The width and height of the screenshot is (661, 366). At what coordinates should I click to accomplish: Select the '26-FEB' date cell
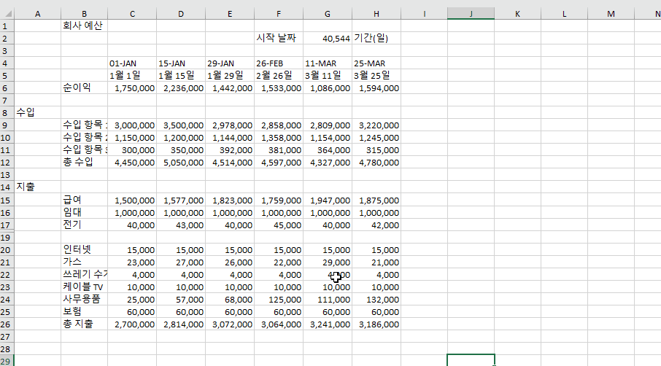tap(279, 63)
